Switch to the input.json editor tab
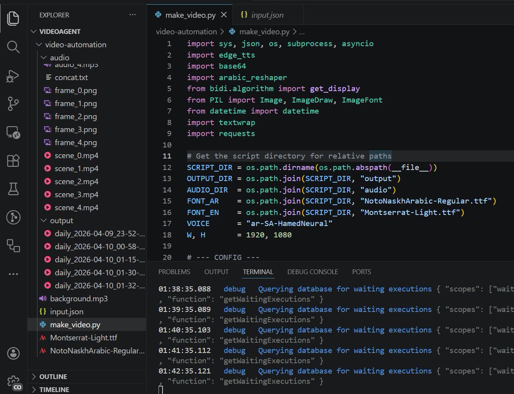The width and height of the screenshot is (514, 394). coord(267,15)
